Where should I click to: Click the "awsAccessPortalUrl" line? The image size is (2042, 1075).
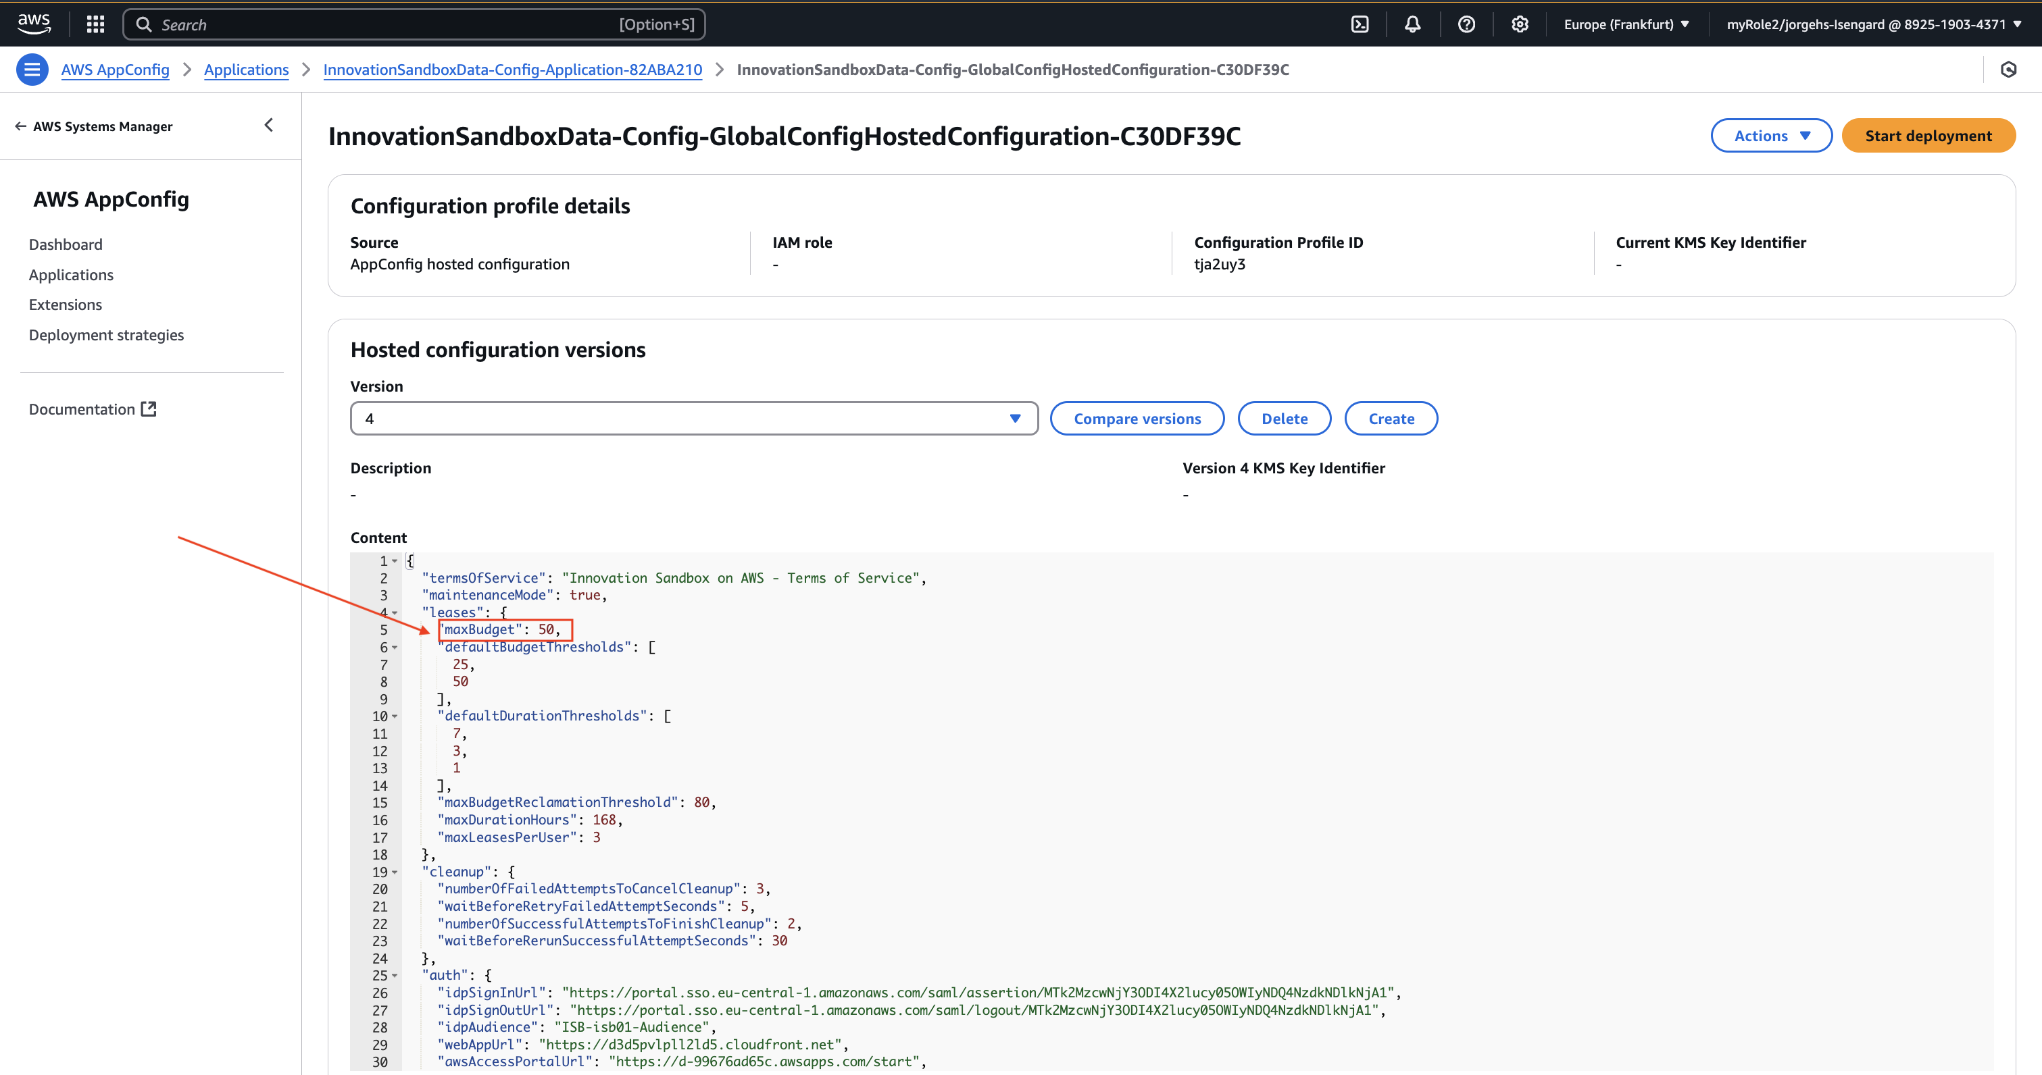click(682, 1061)
